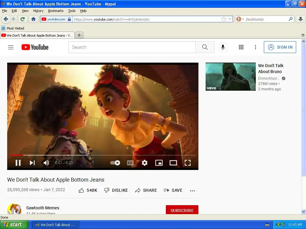306x229 pixels.
Task: Click SAVE to add to a playlist
Action: click(x=173, y=190)
